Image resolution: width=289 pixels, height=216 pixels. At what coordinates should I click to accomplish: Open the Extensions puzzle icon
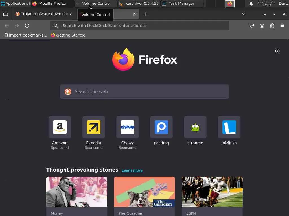click(272, 26)
